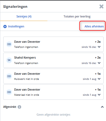Expand Dave van Deventer Telefoon ingenomen chevron
Image resolution: width=106 pixels, height=121 pixels.
pyautogui.click(x=99, y=47)
